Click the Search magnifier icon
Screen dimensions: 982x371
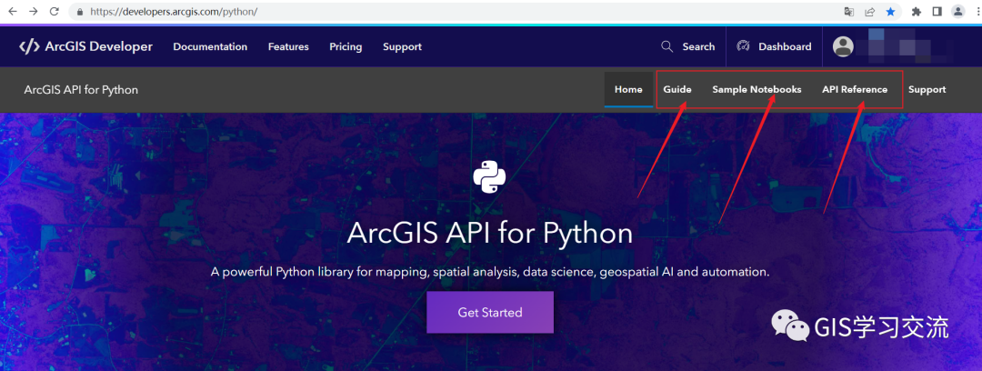click(667, 46)
